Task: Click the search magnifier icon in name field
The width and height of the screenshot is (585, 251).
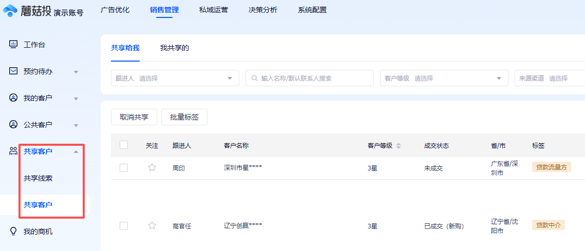Action: [x=254, y=79]
